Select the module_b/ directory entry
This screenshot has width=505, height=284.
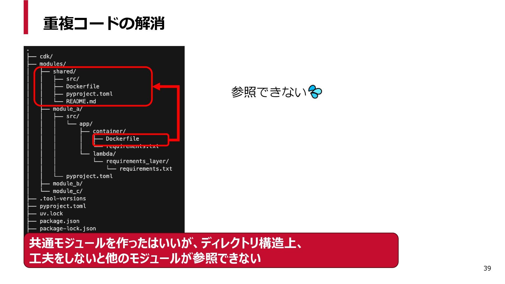[x=68, y=184]
